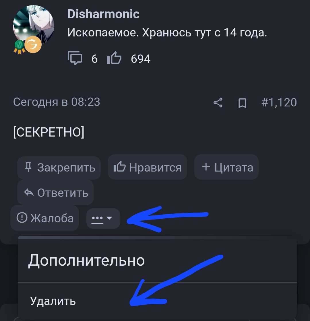Pin the post with Закрепить
Viewport: 310px width, 321px height.
click(x=59, y=168)
